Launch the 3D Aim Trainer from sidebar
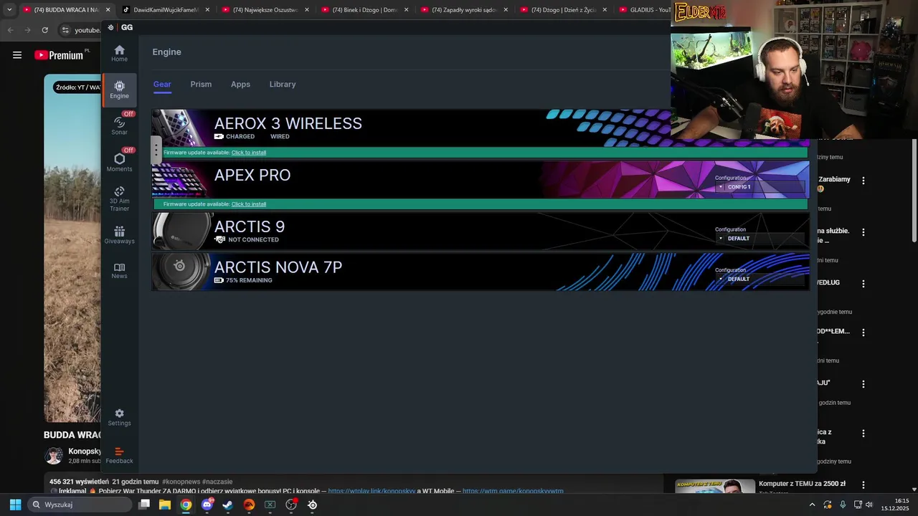The width and height of the screenshot is (918, 516). 119,199
